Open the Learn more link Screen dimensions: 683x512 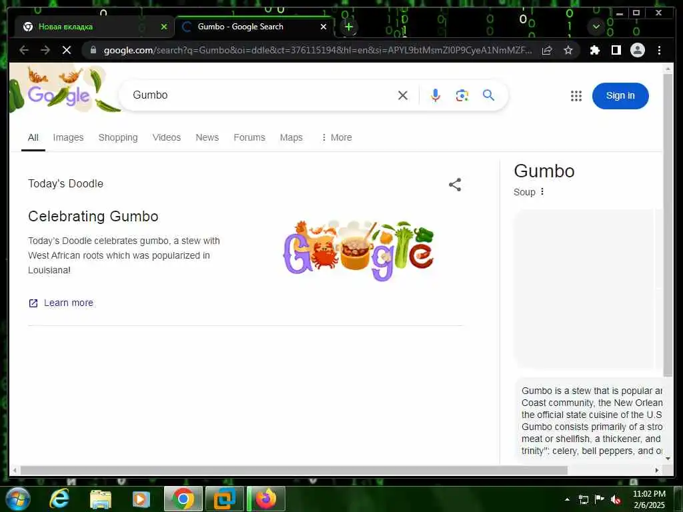[61, 303]
